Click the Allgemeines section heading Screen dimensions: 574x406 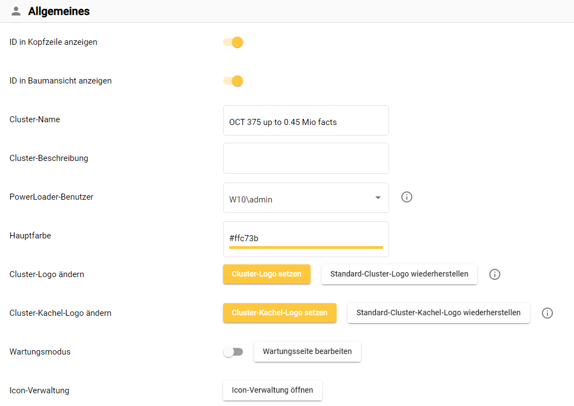(x=59, y=11)
